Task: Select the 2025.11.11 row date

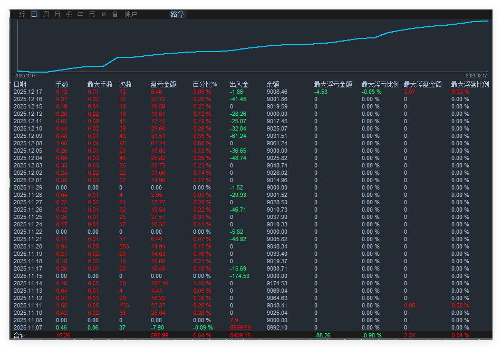Action: point(28,305)
